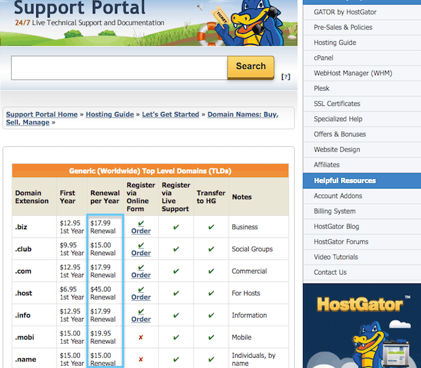The height and width of the screenshot is (368, 421).
Task: Click Order link for .club domain
Action: point(141,253)
